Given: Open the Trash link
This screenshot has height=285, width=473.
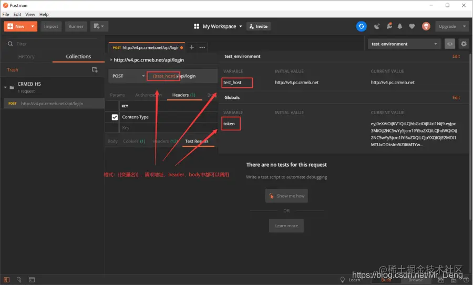Looking at the screenshot, I should click(13, 70).
